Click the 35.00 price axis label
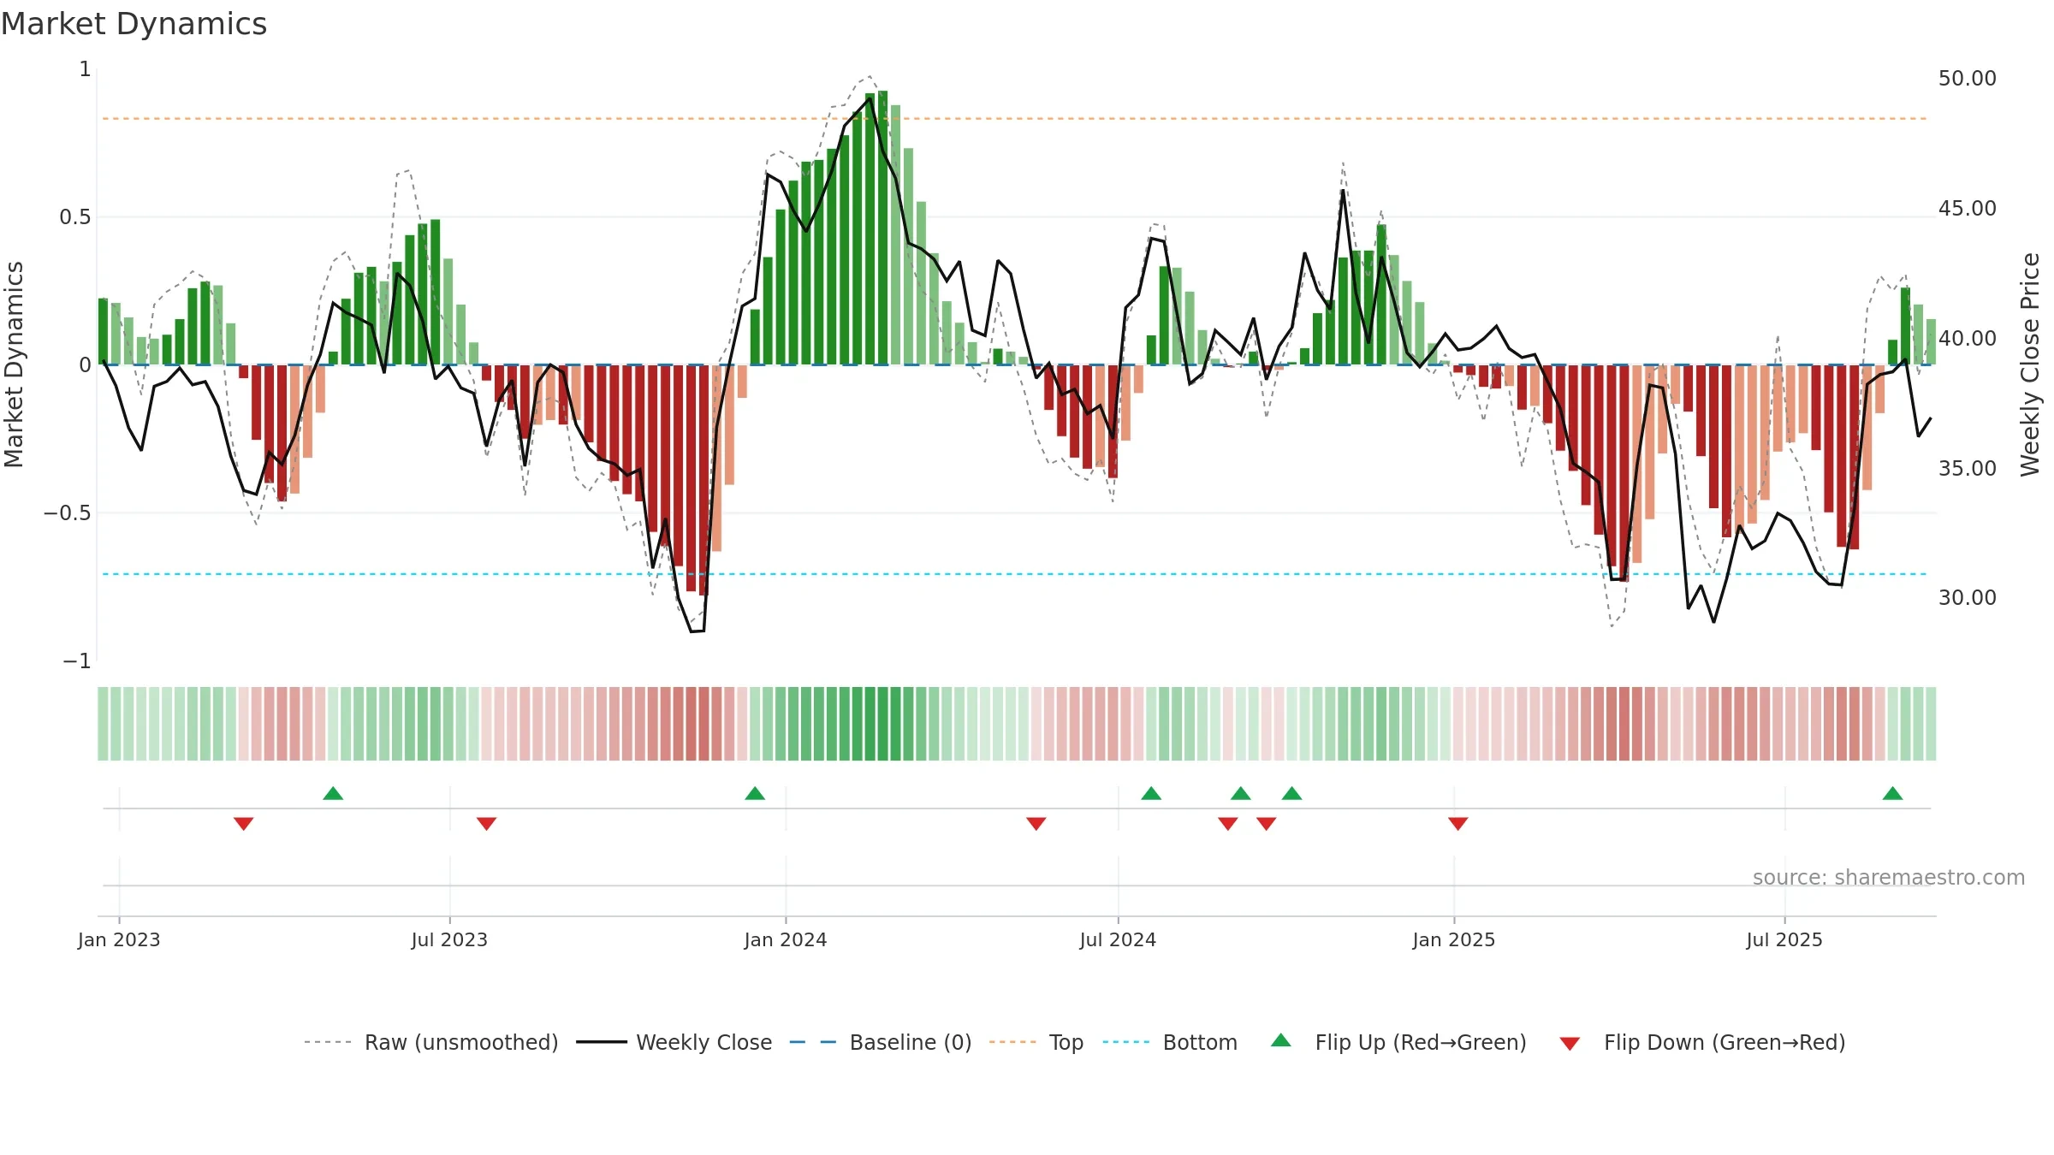 pyautogui.click(x=1968, y=468)
